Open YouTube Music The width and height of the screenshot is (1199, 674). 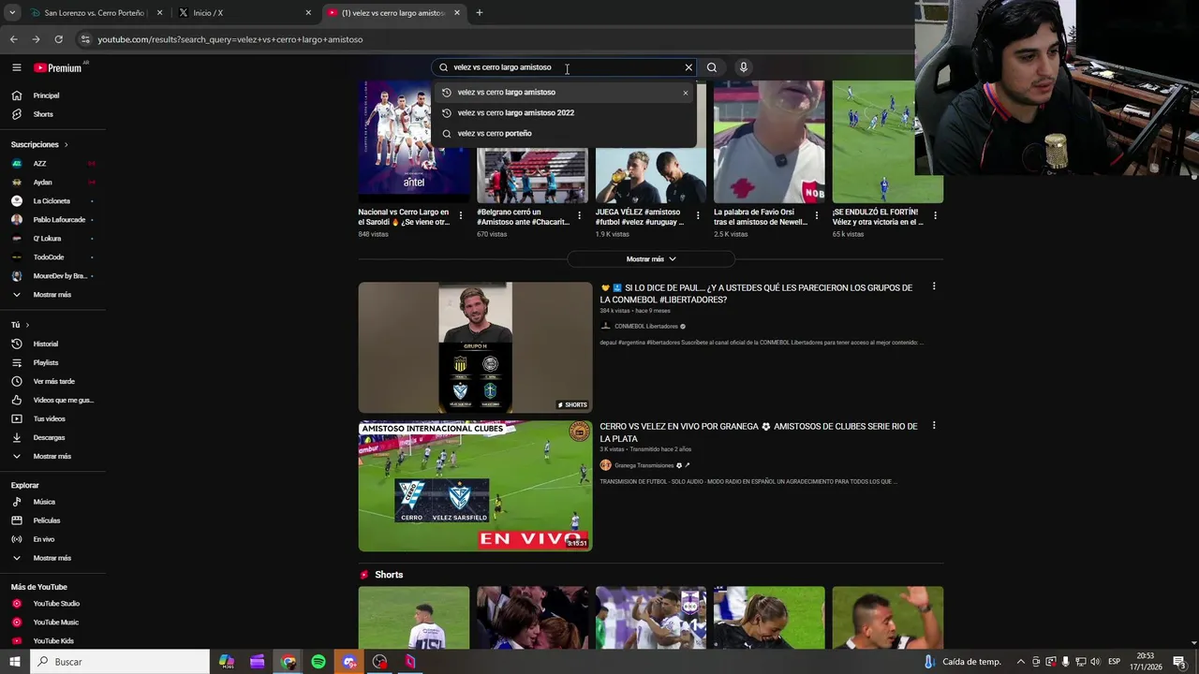(x=56, y=623)
